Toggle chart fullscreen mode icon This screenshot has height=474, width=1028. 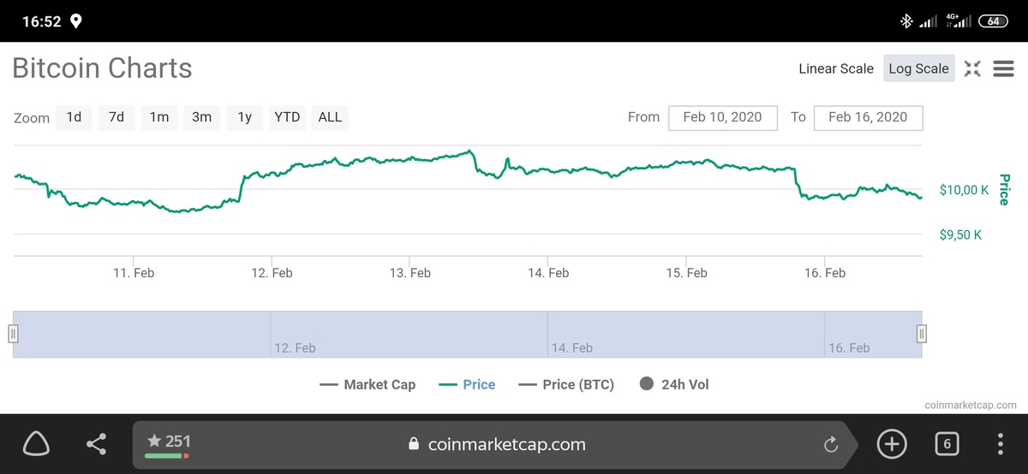pyautogui.click(x=972, y=69)
